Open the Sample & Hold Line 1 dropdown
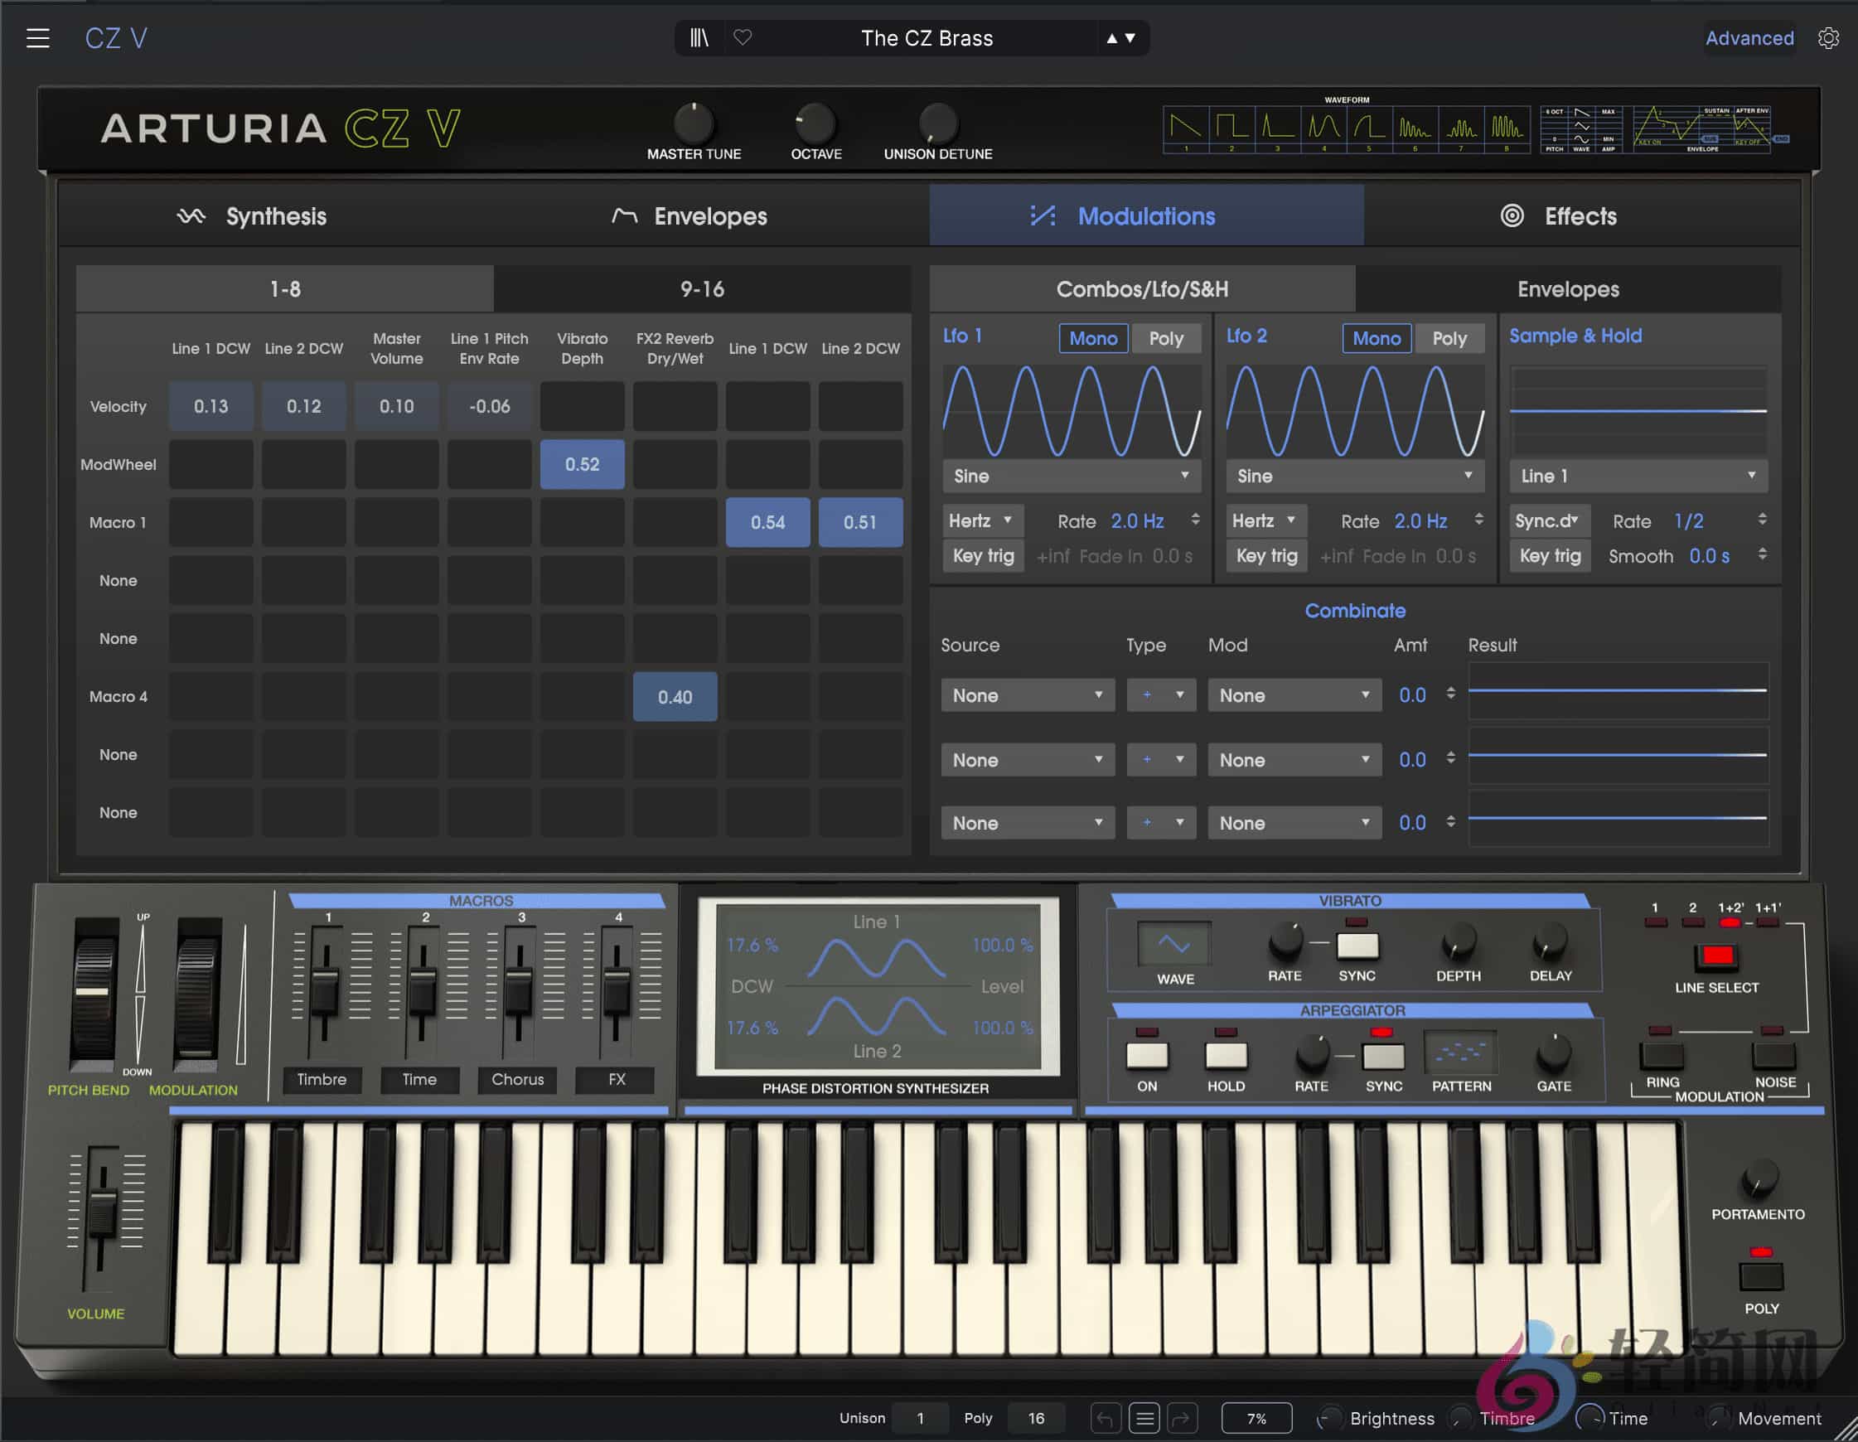This screenshot has height=1442, width=1858. point(1638,477)
